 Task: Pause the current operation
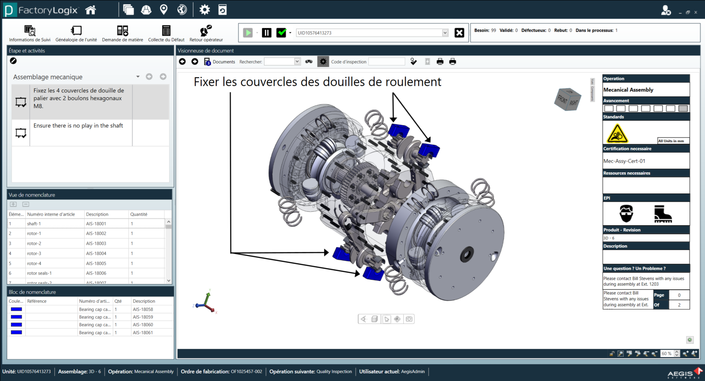[266, 33]
